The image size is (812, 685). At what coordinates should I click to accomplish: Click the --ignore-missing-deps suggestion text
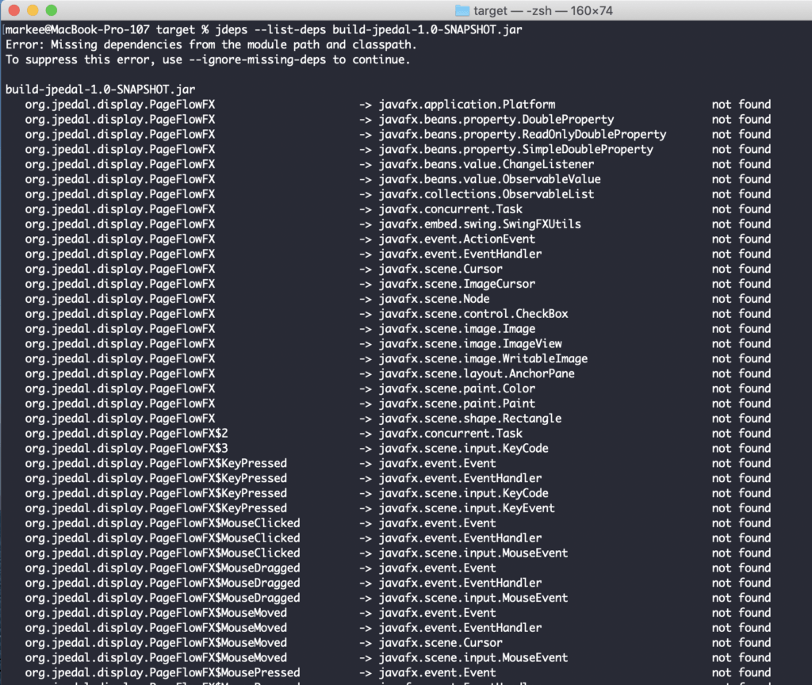[x=254, y=59]
